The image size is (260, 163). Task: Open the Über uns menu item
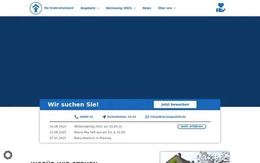[165, 8]
